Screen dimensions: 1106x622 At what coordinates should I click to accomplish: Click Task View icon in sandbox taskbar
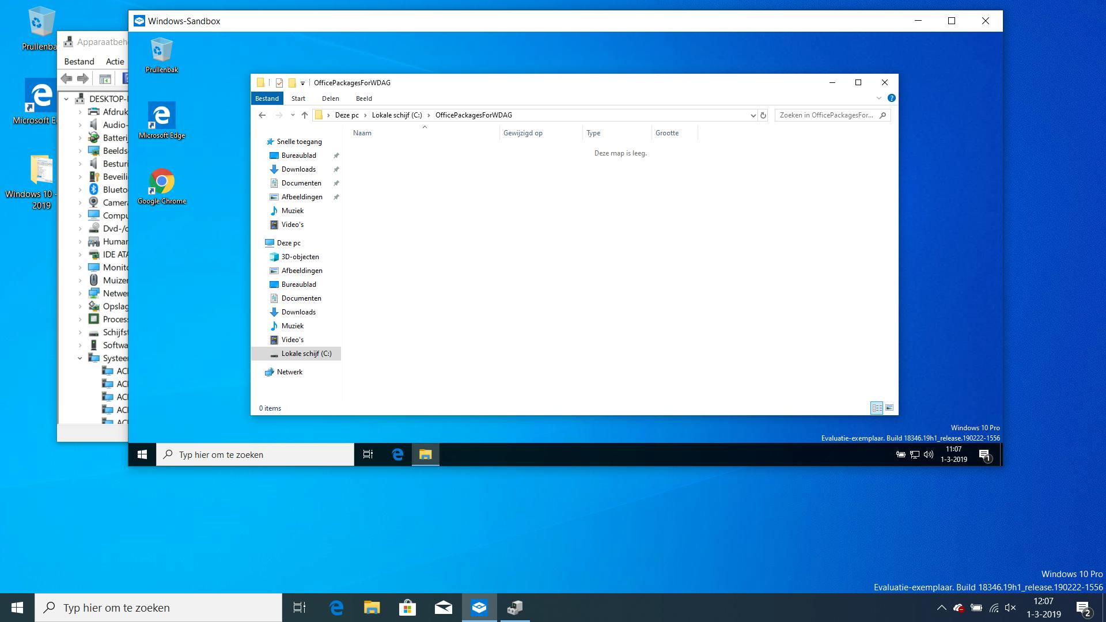[368, 454]
